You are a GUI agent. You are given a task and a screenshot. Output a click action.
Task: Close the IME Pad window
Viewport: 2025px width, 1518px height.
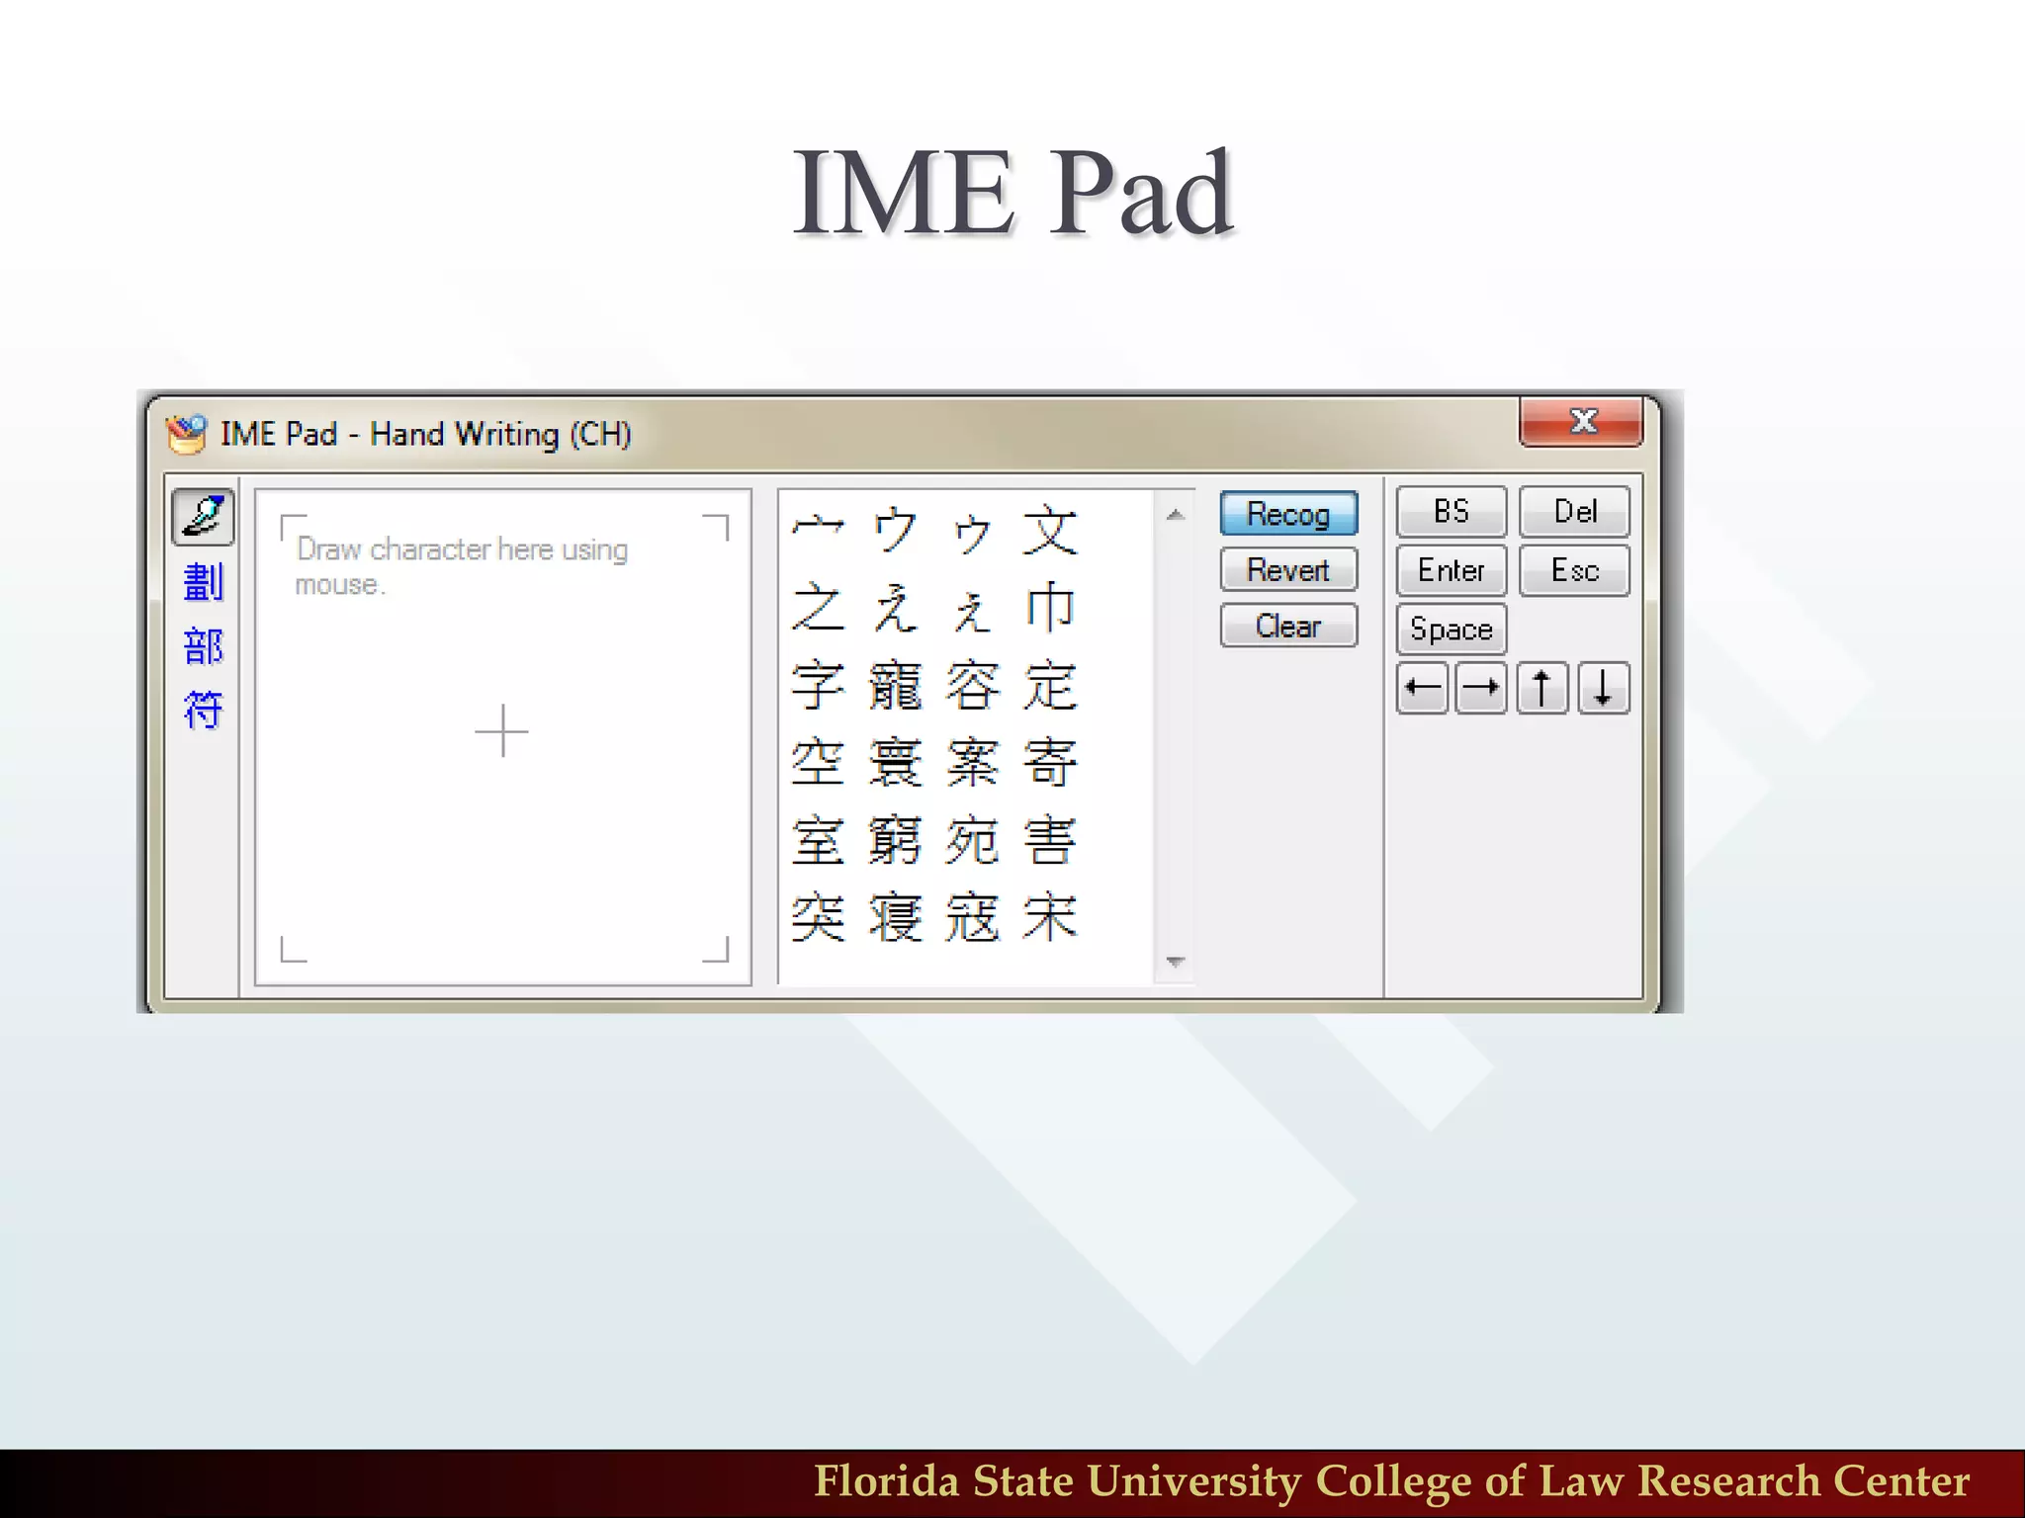click(1581, 421)
